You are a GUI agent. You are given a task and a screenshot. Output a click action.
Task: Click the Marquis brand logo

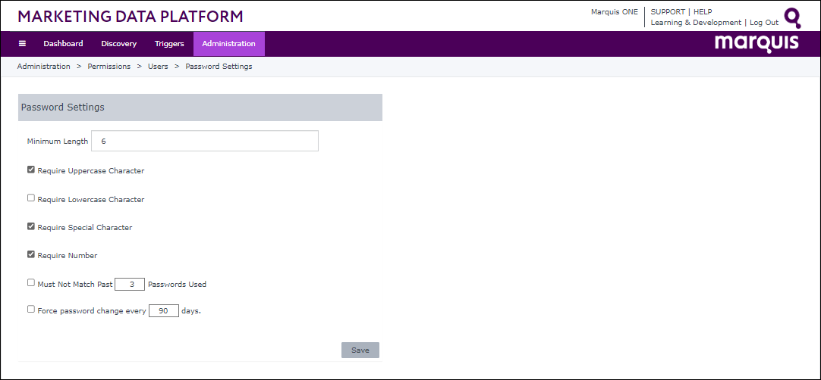coord(757,43)
